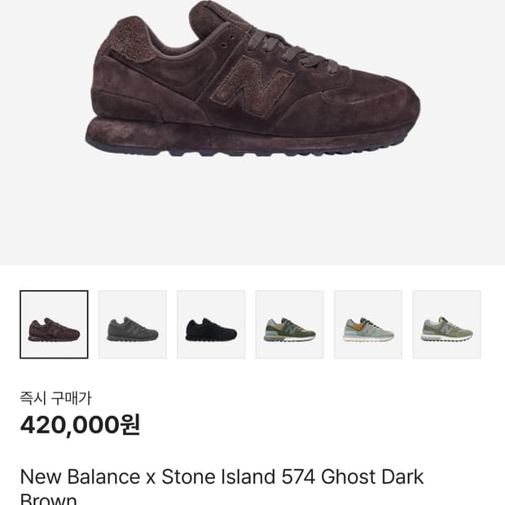Image resolution: width=505 pixels, height=505 pixels.
Task: Select the grey sneaker thumbnail
Action: pos(133,324)
